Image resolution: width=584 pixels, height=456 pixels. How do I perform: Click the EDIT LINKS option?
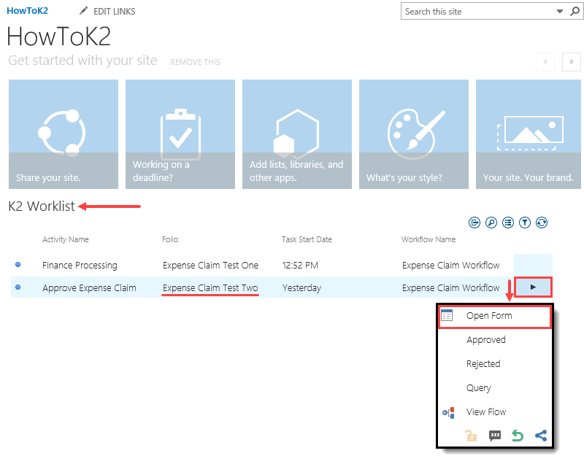pyautogui.click(x=114, y=11)
